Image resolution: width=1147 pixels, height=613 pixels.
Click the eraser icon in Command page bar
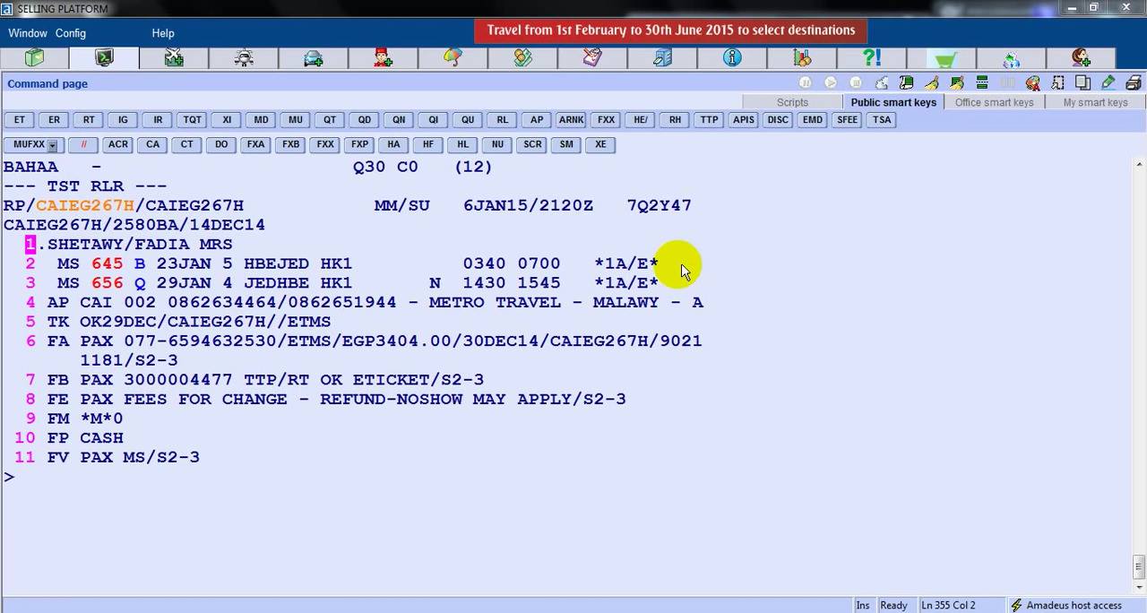[882, 83]
